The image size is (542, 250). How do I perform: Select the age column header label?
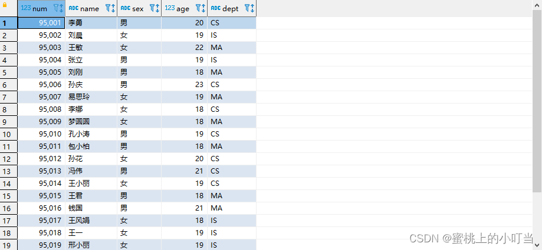tap(183, 9)
